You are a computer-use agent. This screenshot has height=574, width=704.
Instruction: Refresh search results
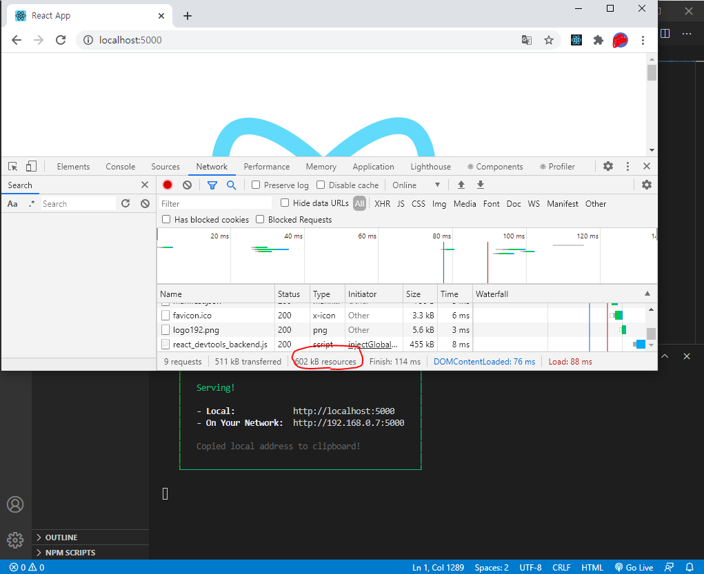[125, 204]
